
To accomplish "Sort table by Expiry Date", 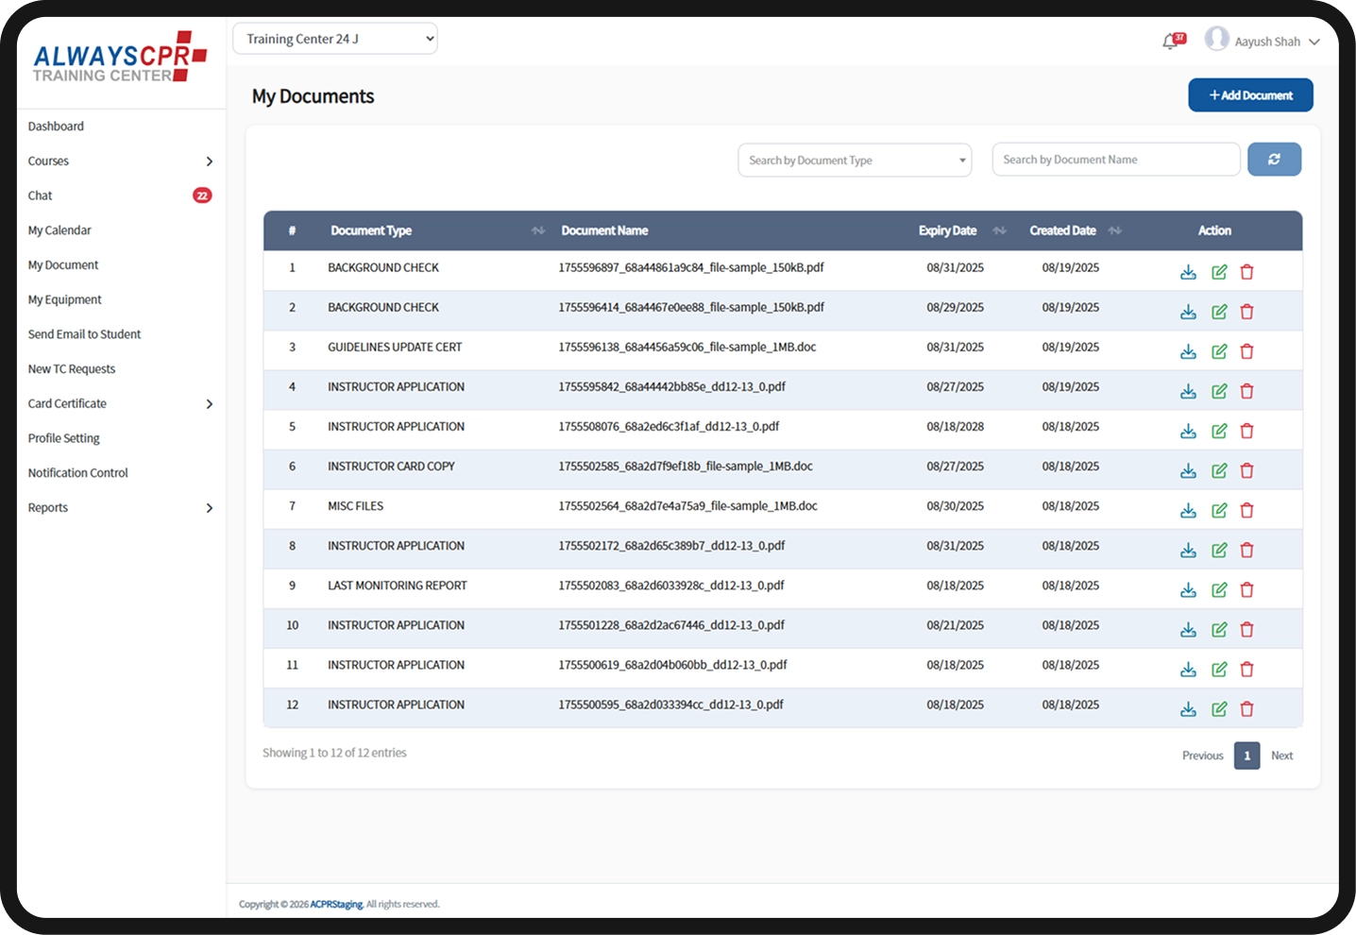I will (999, 230).
